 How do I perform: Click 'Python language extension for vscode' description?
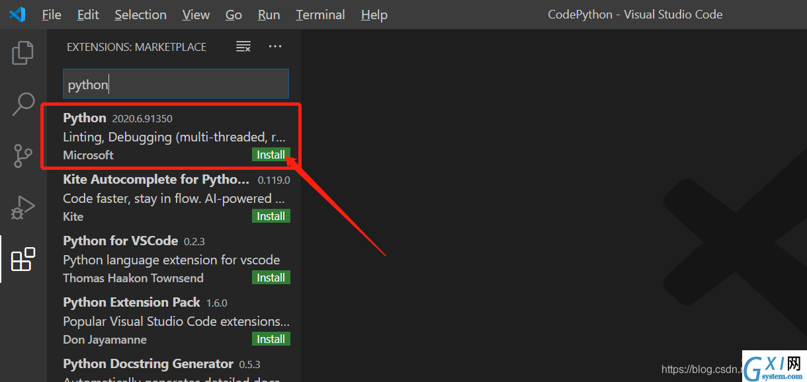coord(171,260)
